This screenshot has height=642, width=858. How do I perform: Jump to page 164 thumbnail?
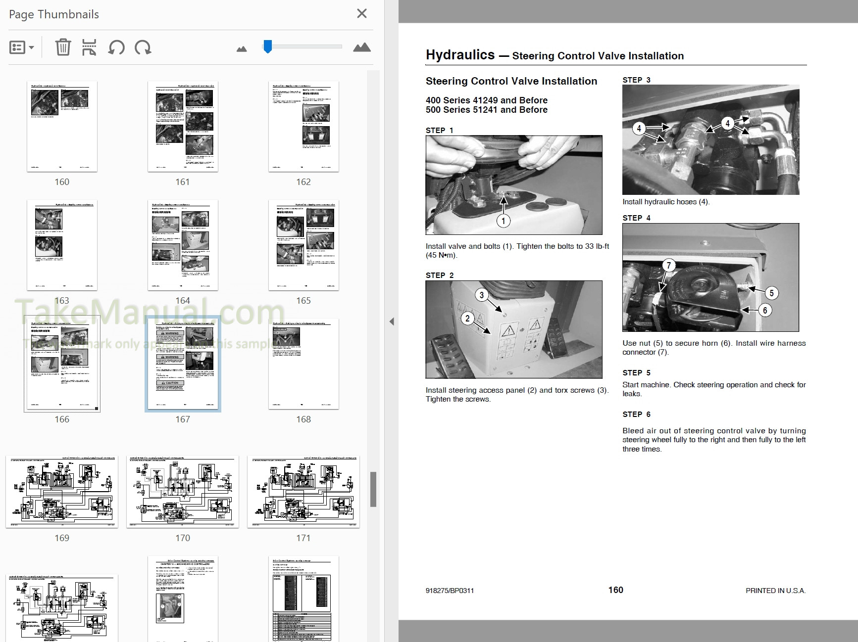[x=183, y=245]
